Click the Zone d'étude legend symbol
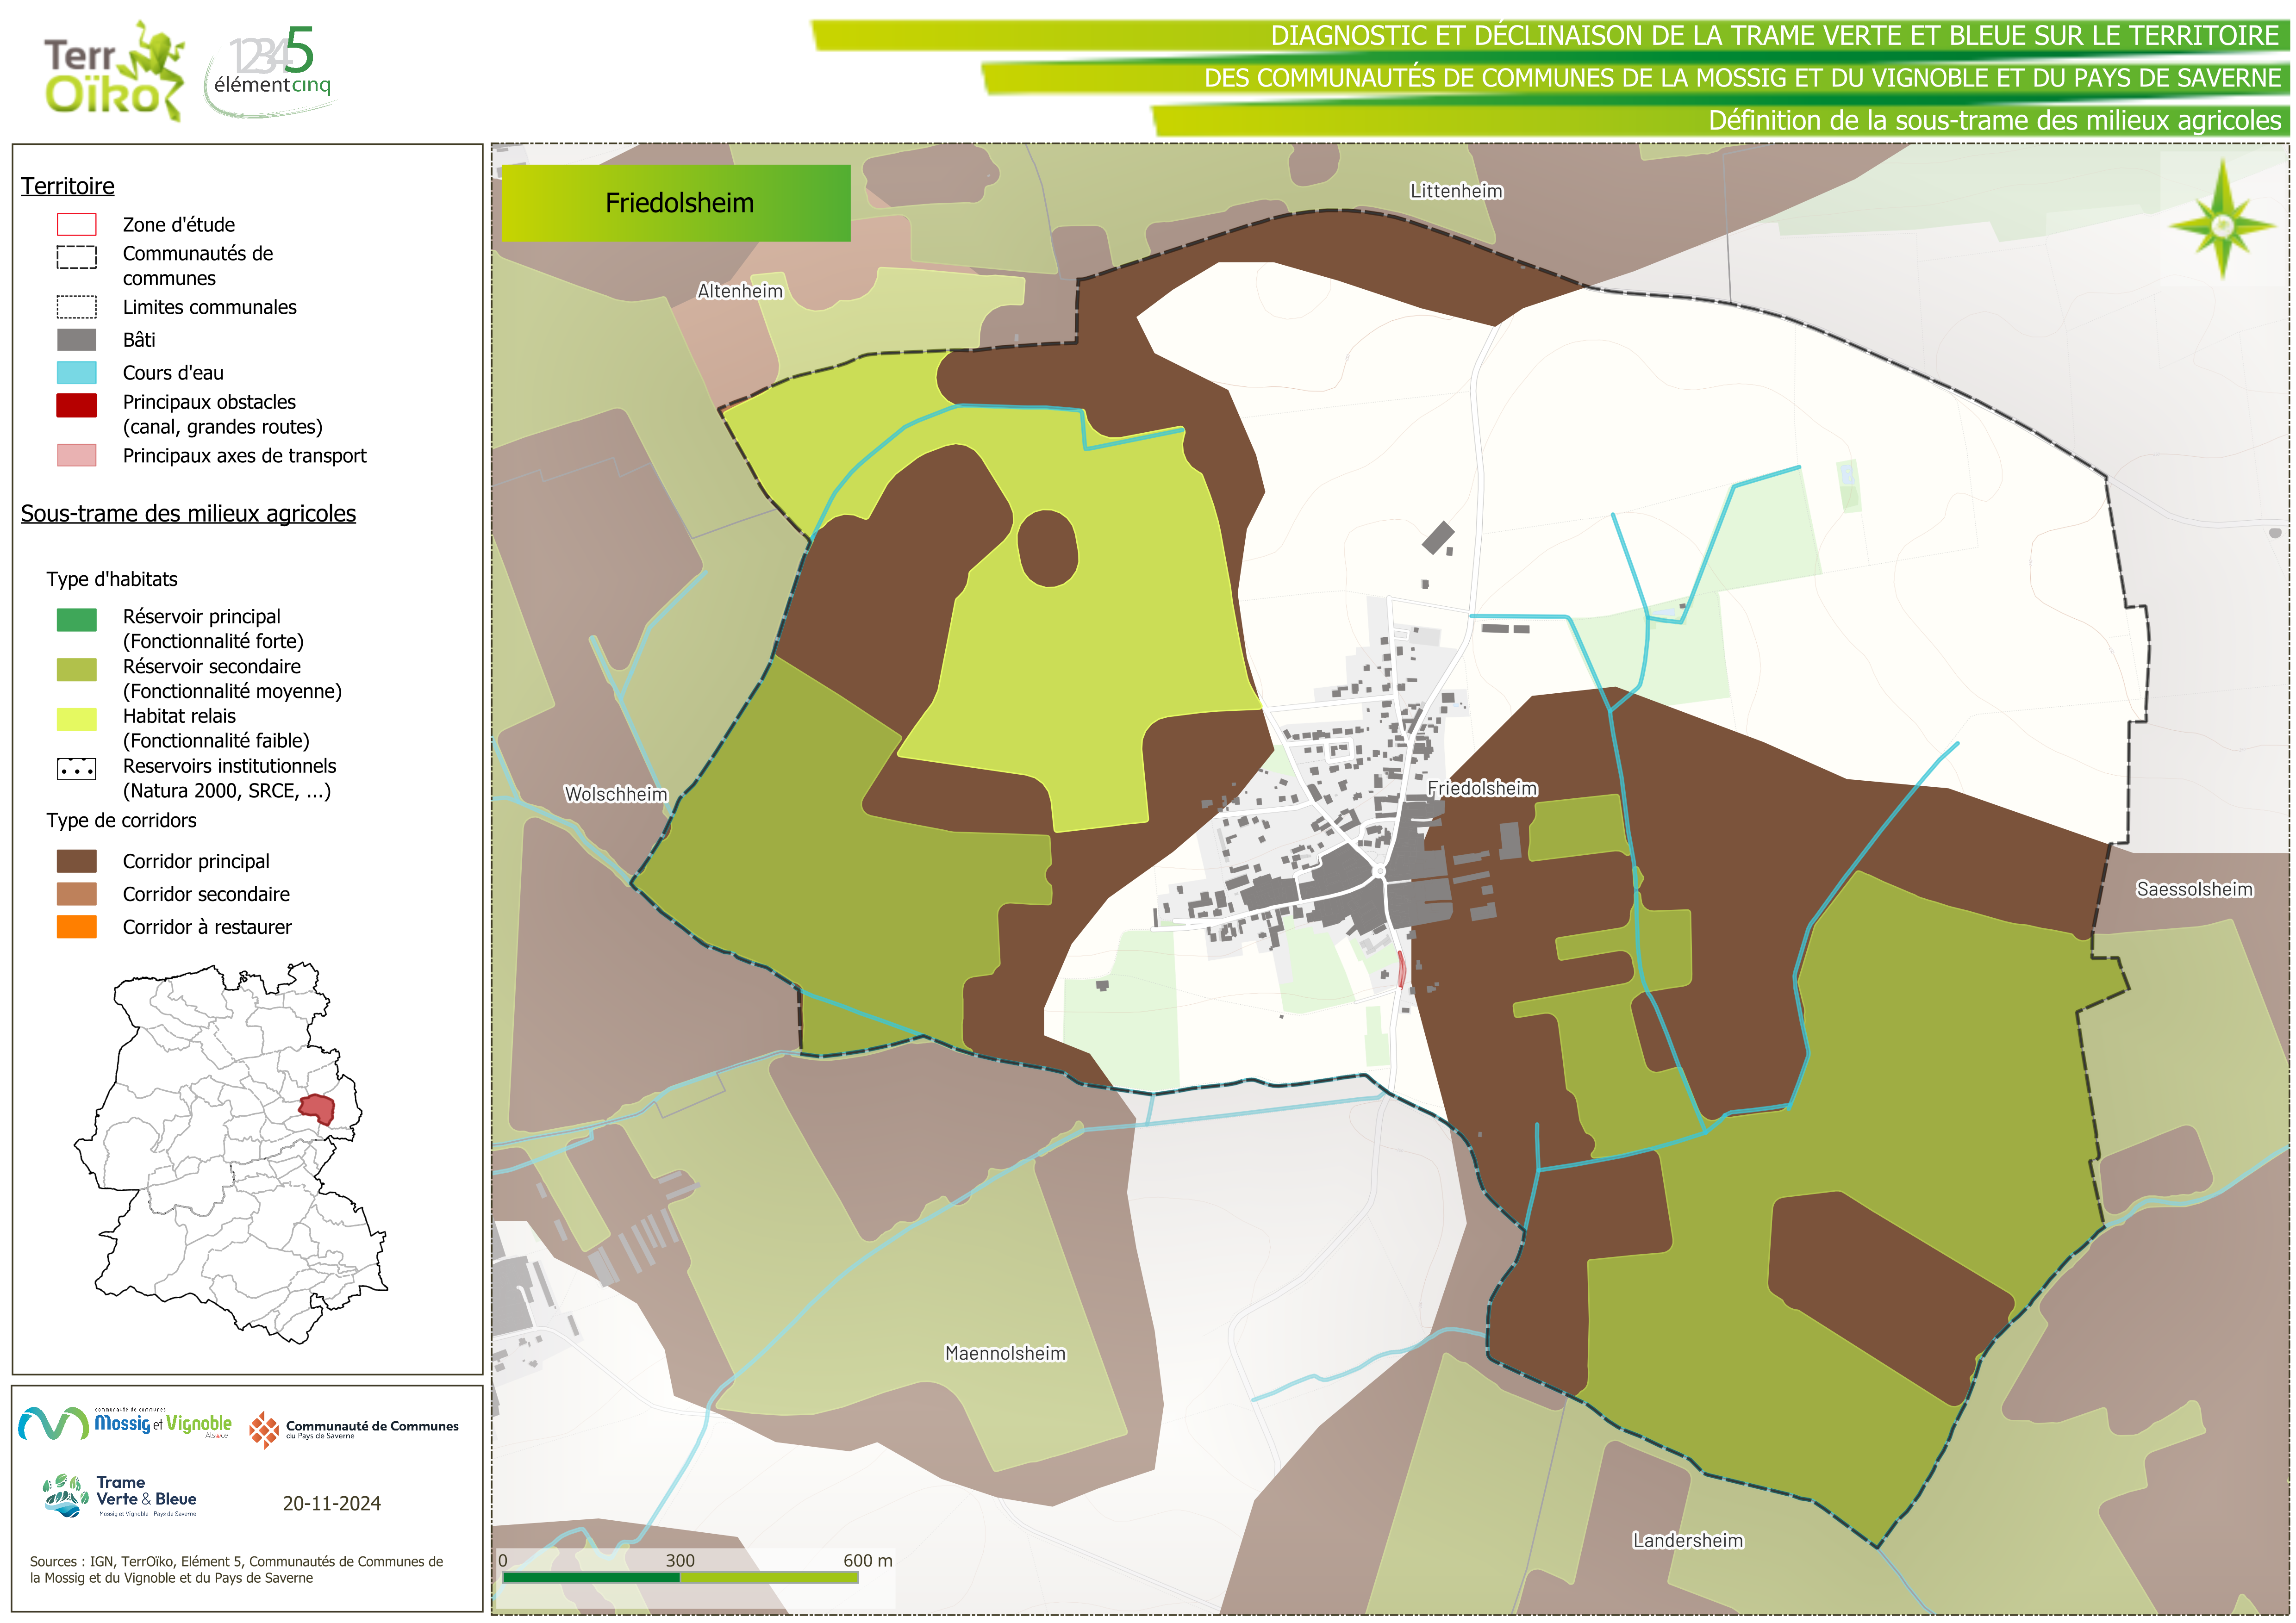Viewport: 2296px width, 1623px height. [76, 224]
